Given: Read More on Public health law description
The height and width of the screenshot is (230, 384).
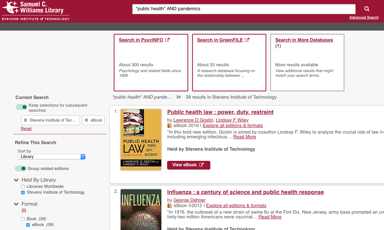Looking at the screenshot, I should point(244,137).
